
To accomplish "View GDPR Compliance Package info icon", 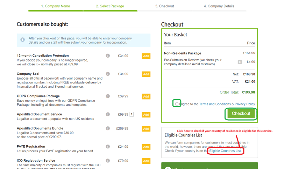I will coord(108,96).
